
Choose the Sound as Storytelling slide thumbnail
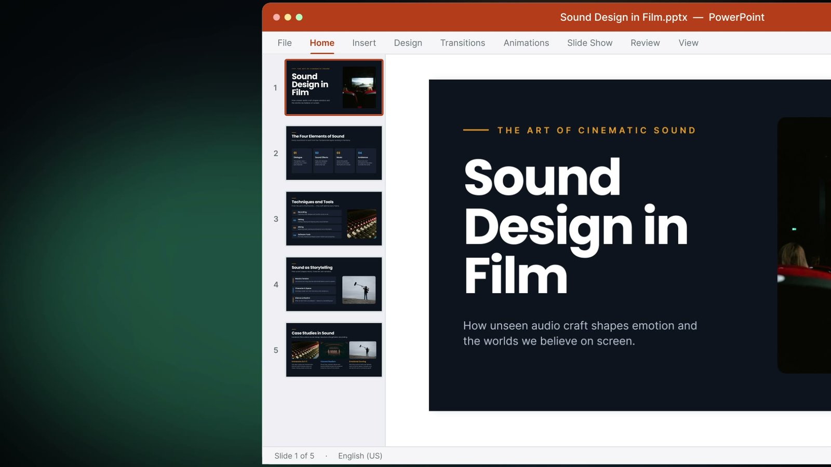click(334, 284)
